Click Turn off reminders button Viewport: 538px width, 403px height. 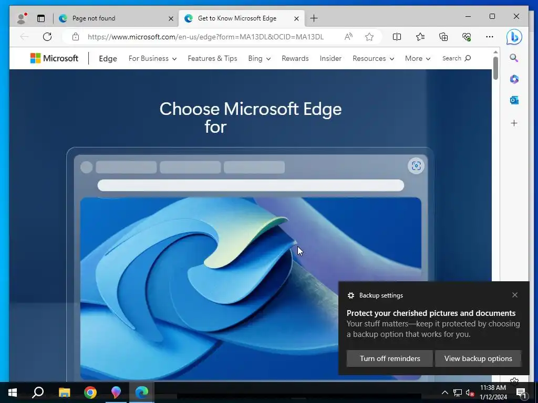(x=390, y=358)
